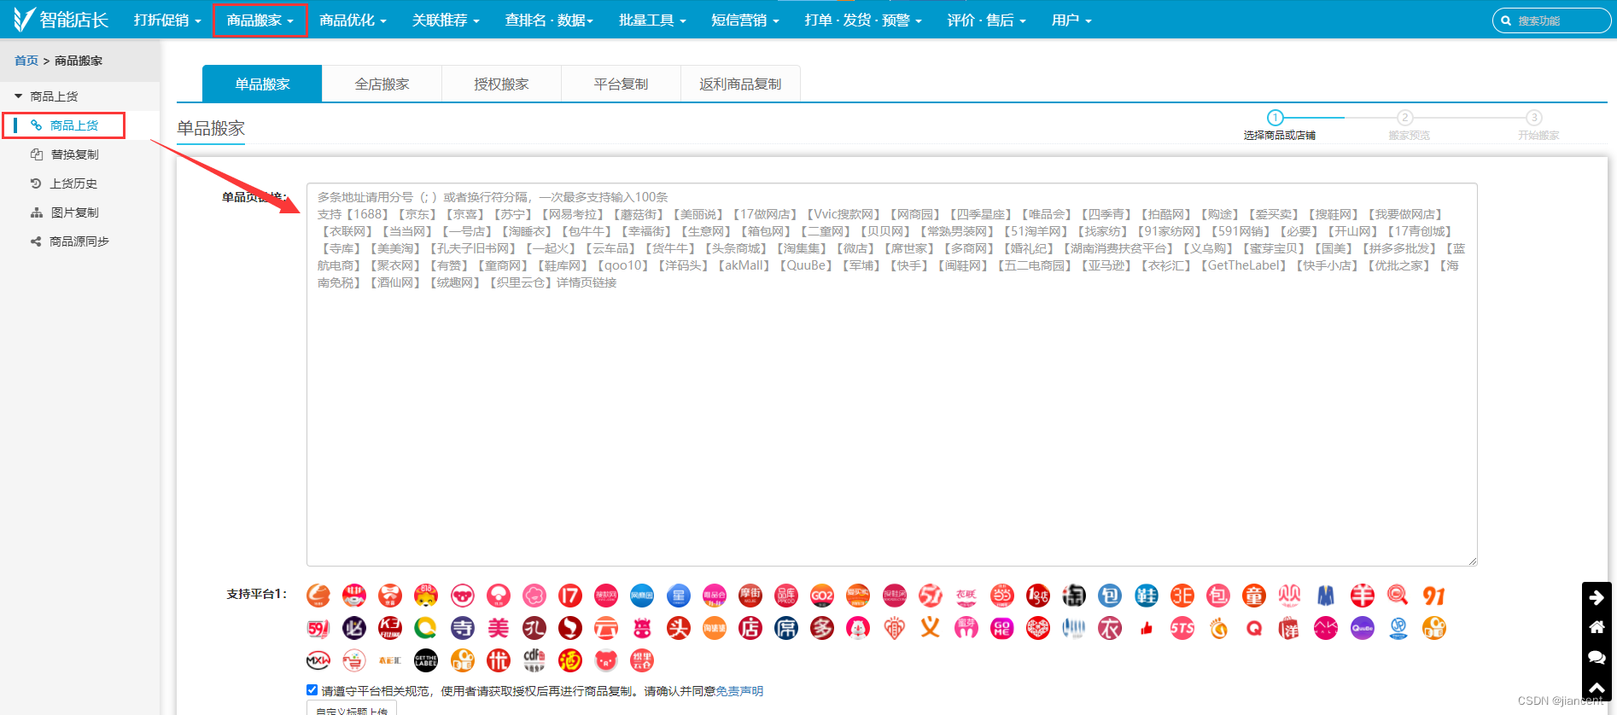Screen dimensions: 1617x715
Task: Click the orange 童 platform icon
Action: point(1254,596)
